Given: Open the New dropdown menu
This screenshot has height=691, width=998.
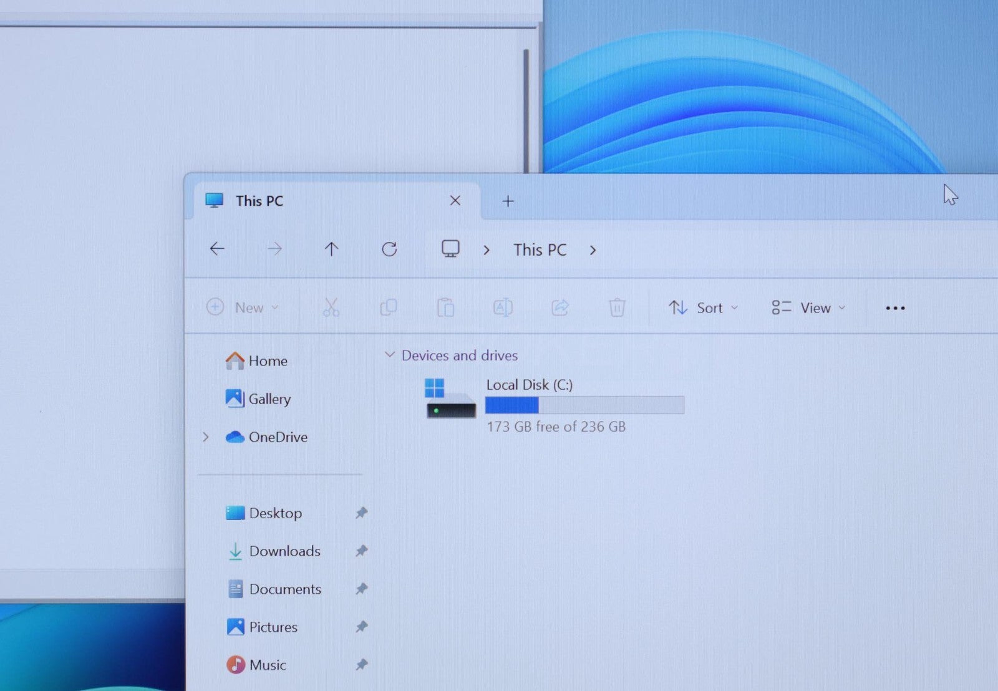Looking at the screenshot, I should [242, 307].
